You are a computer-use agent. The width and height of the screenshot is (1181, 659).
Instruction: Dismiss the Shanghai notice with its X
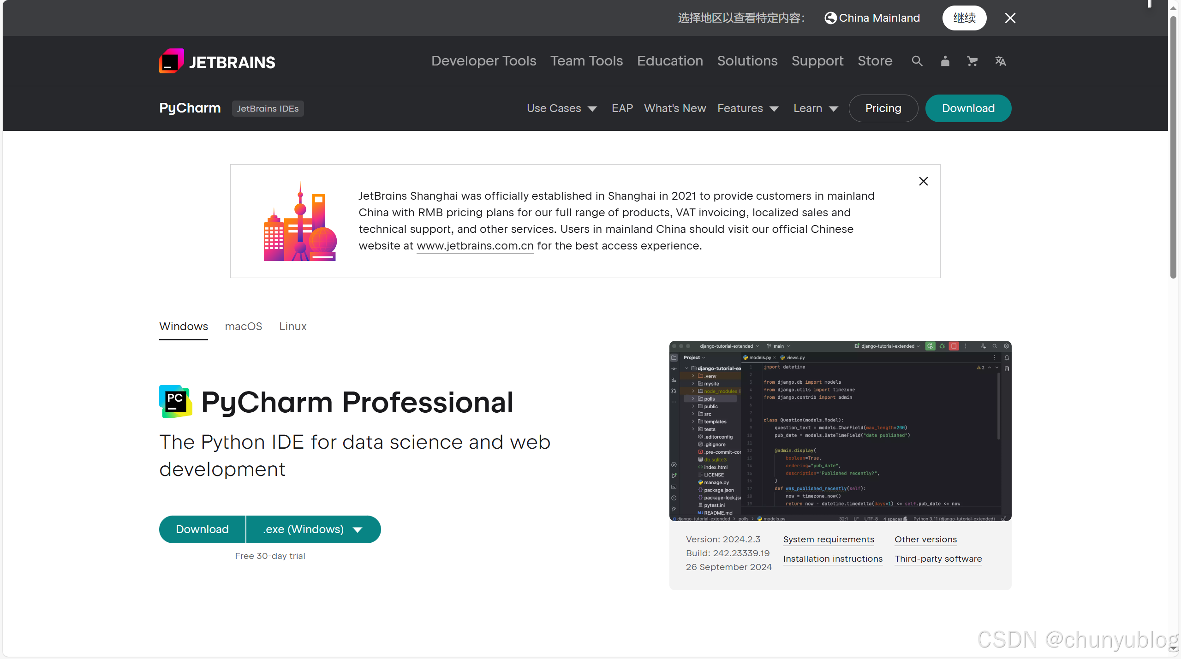(923, 181)
